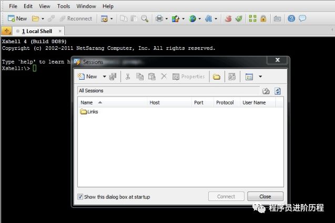
Task: Click the Open folder icon in main toolbar
Action: coord(35,18)
